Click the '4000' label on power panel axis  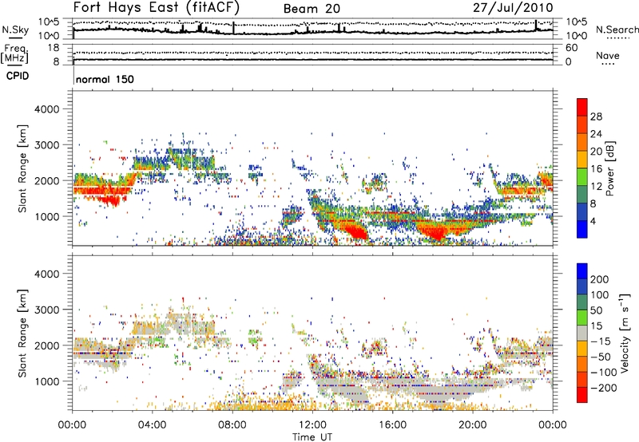point(46,109)
